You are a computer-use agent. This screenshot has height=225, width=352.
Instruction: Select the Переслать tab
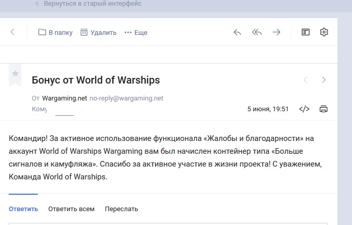coord(121,209)
